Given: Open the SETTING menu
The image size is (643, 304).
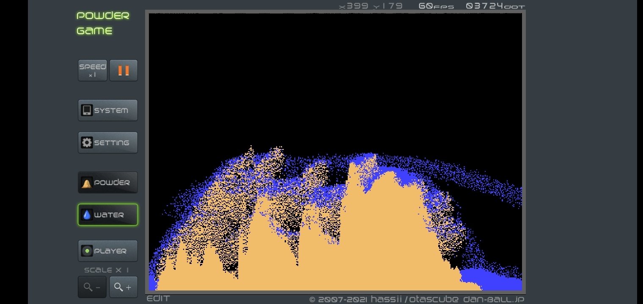Looking at the screenshot, I should pyautogui.click(x=108, y=142).
